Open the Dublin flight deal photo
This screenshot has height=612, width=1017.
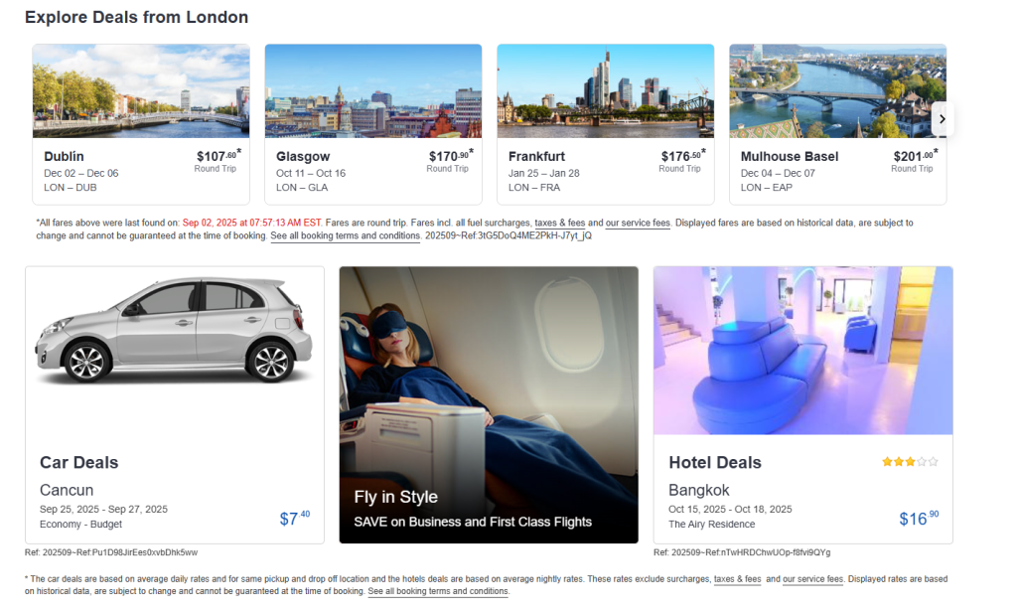point(141,90)
